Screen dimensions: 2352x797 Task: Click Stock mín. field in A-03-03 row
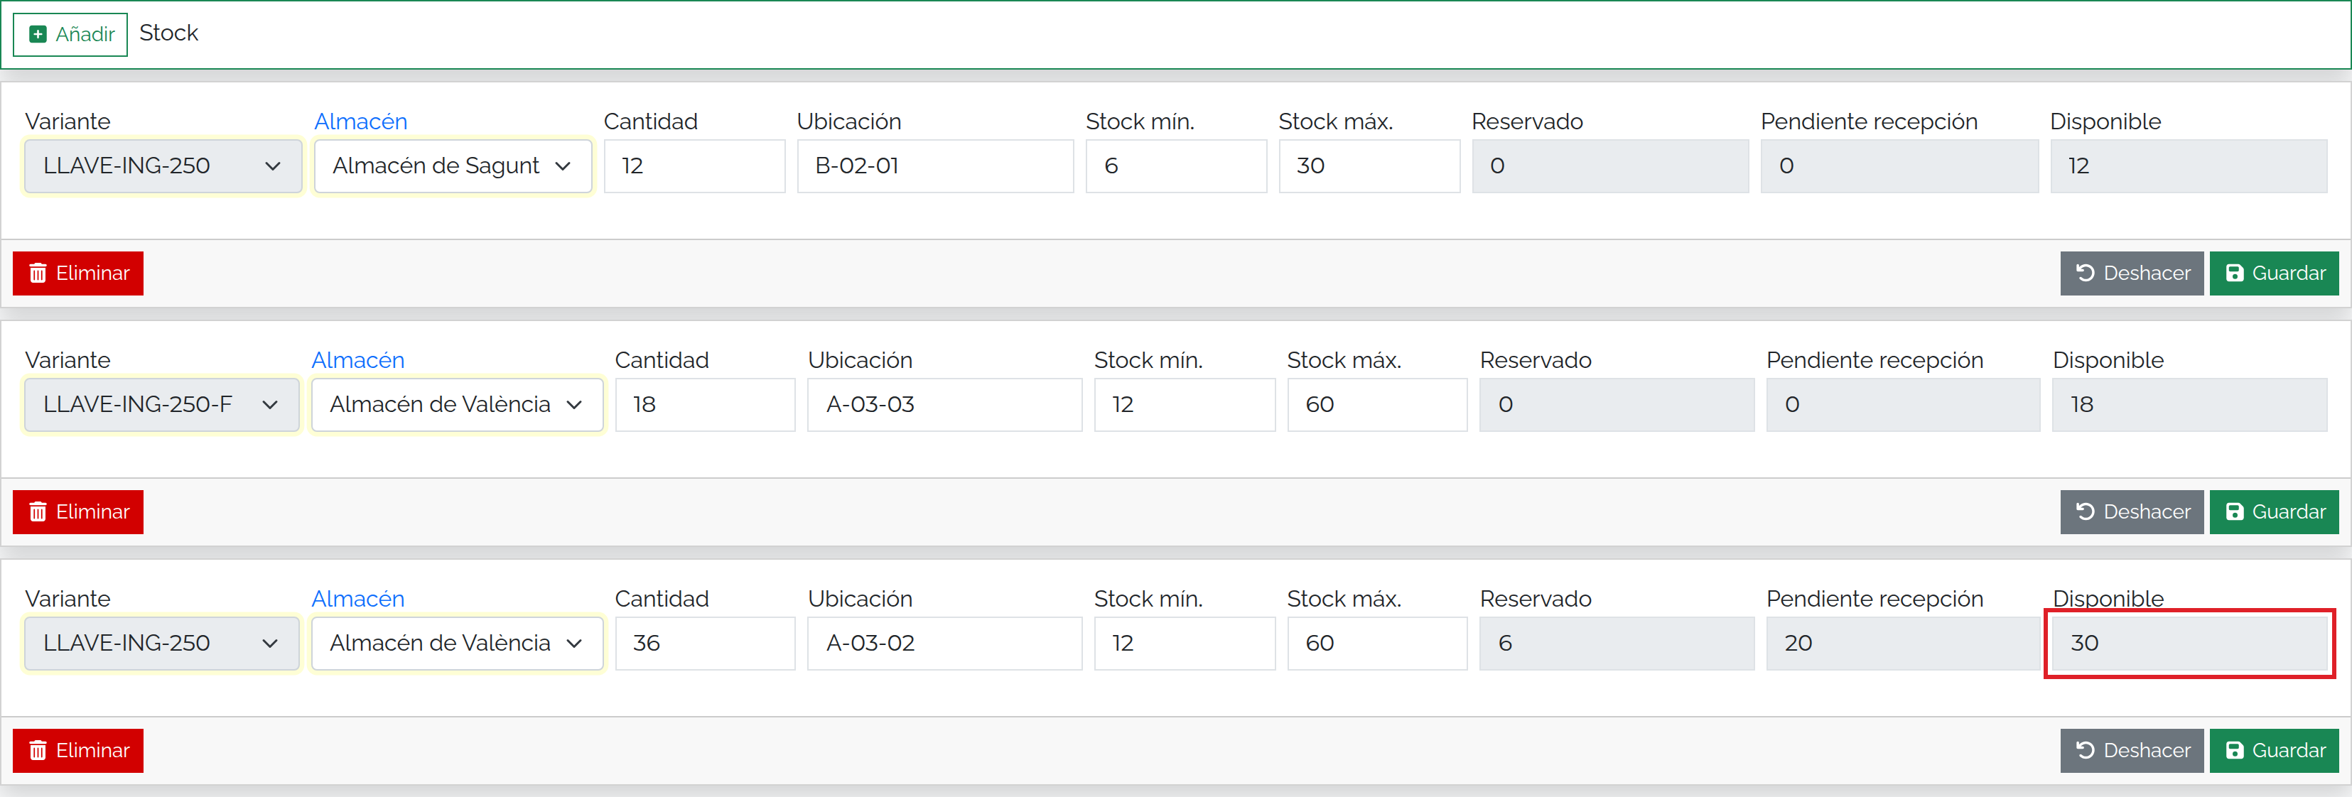click(x=1185, y=404)
